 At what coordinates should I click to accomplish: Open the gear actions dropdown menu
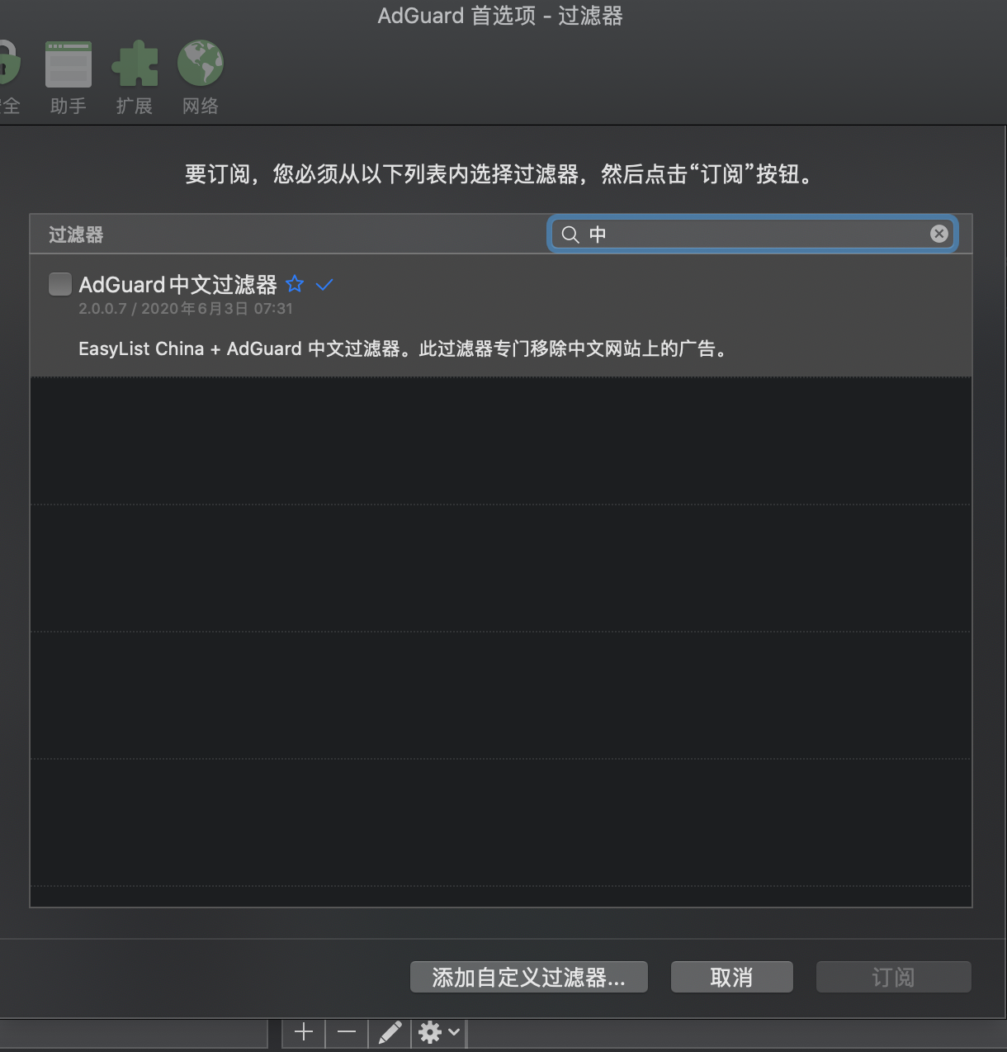tap(439, 1032)
